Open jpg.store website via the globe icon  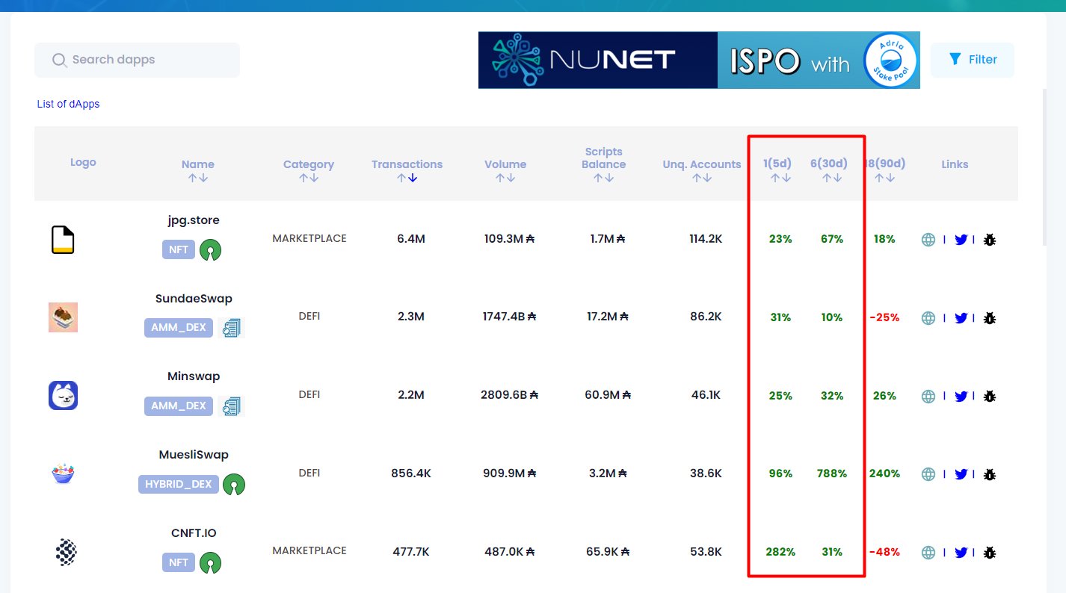click(927, 239)
